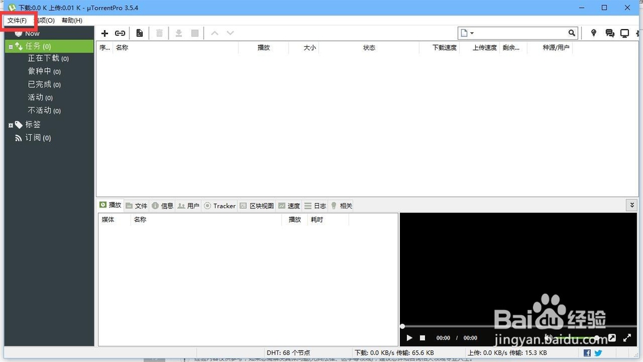This screenshot has height=362, width=643.
Task: Sort by 序 column header
Action: [105, 48]
